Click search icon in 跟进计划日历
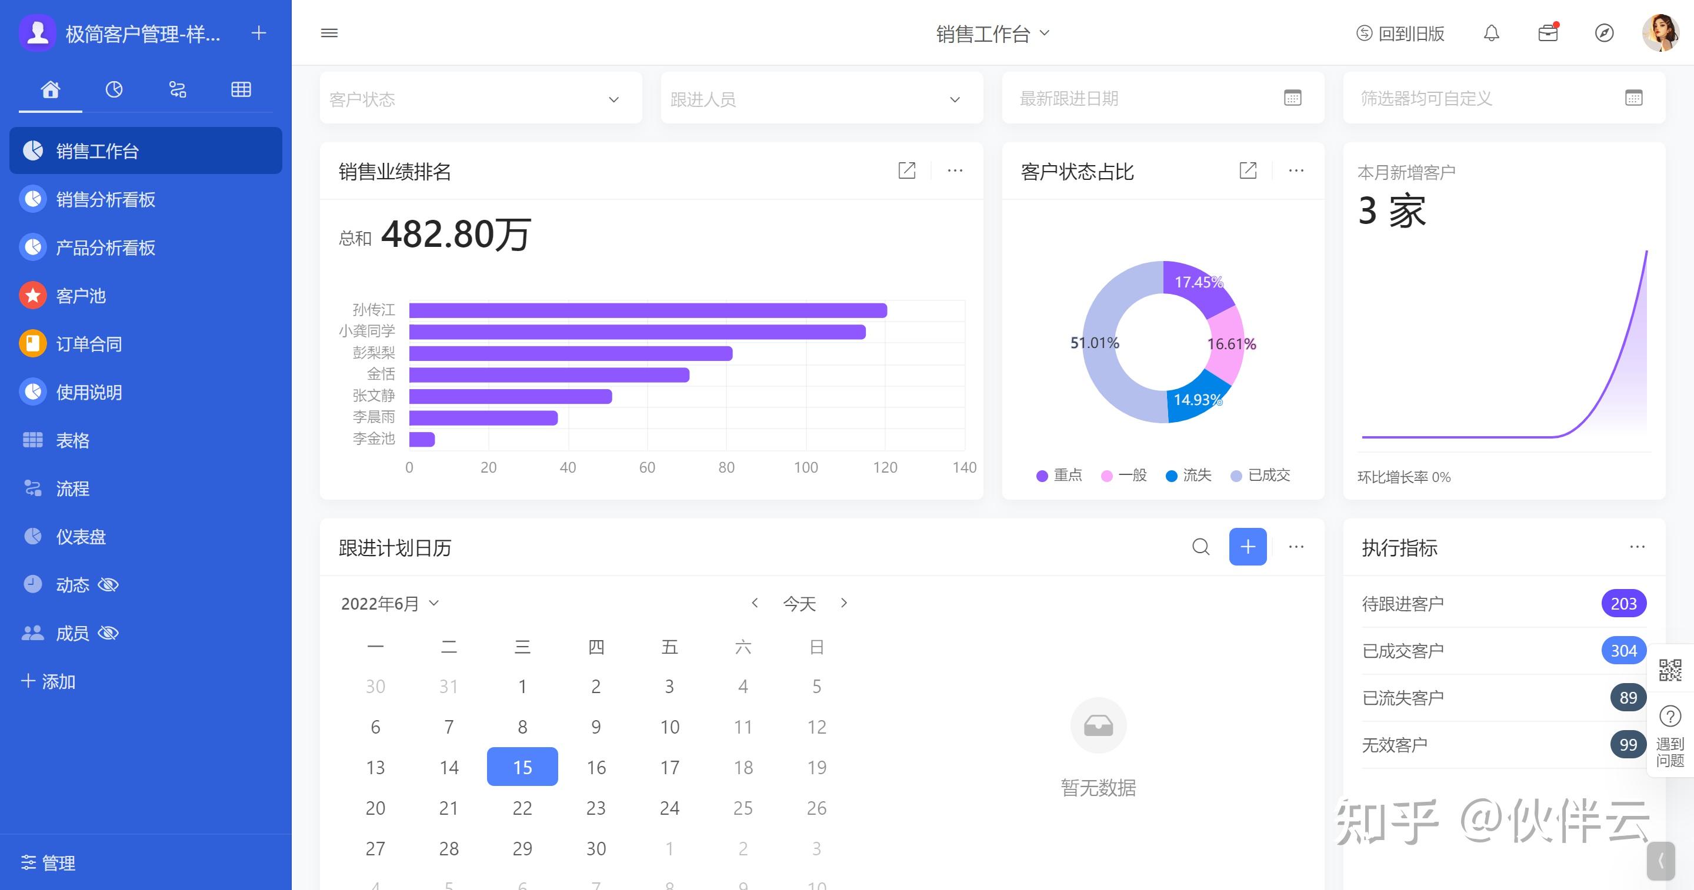 [x=1200, y=546]
